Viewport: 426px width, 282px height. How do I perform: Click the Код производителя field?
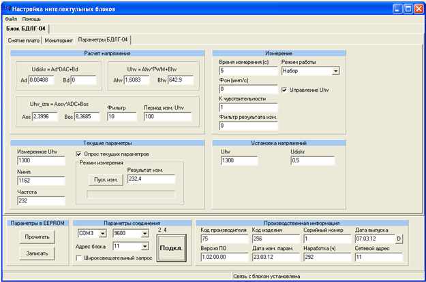[225, 239]
